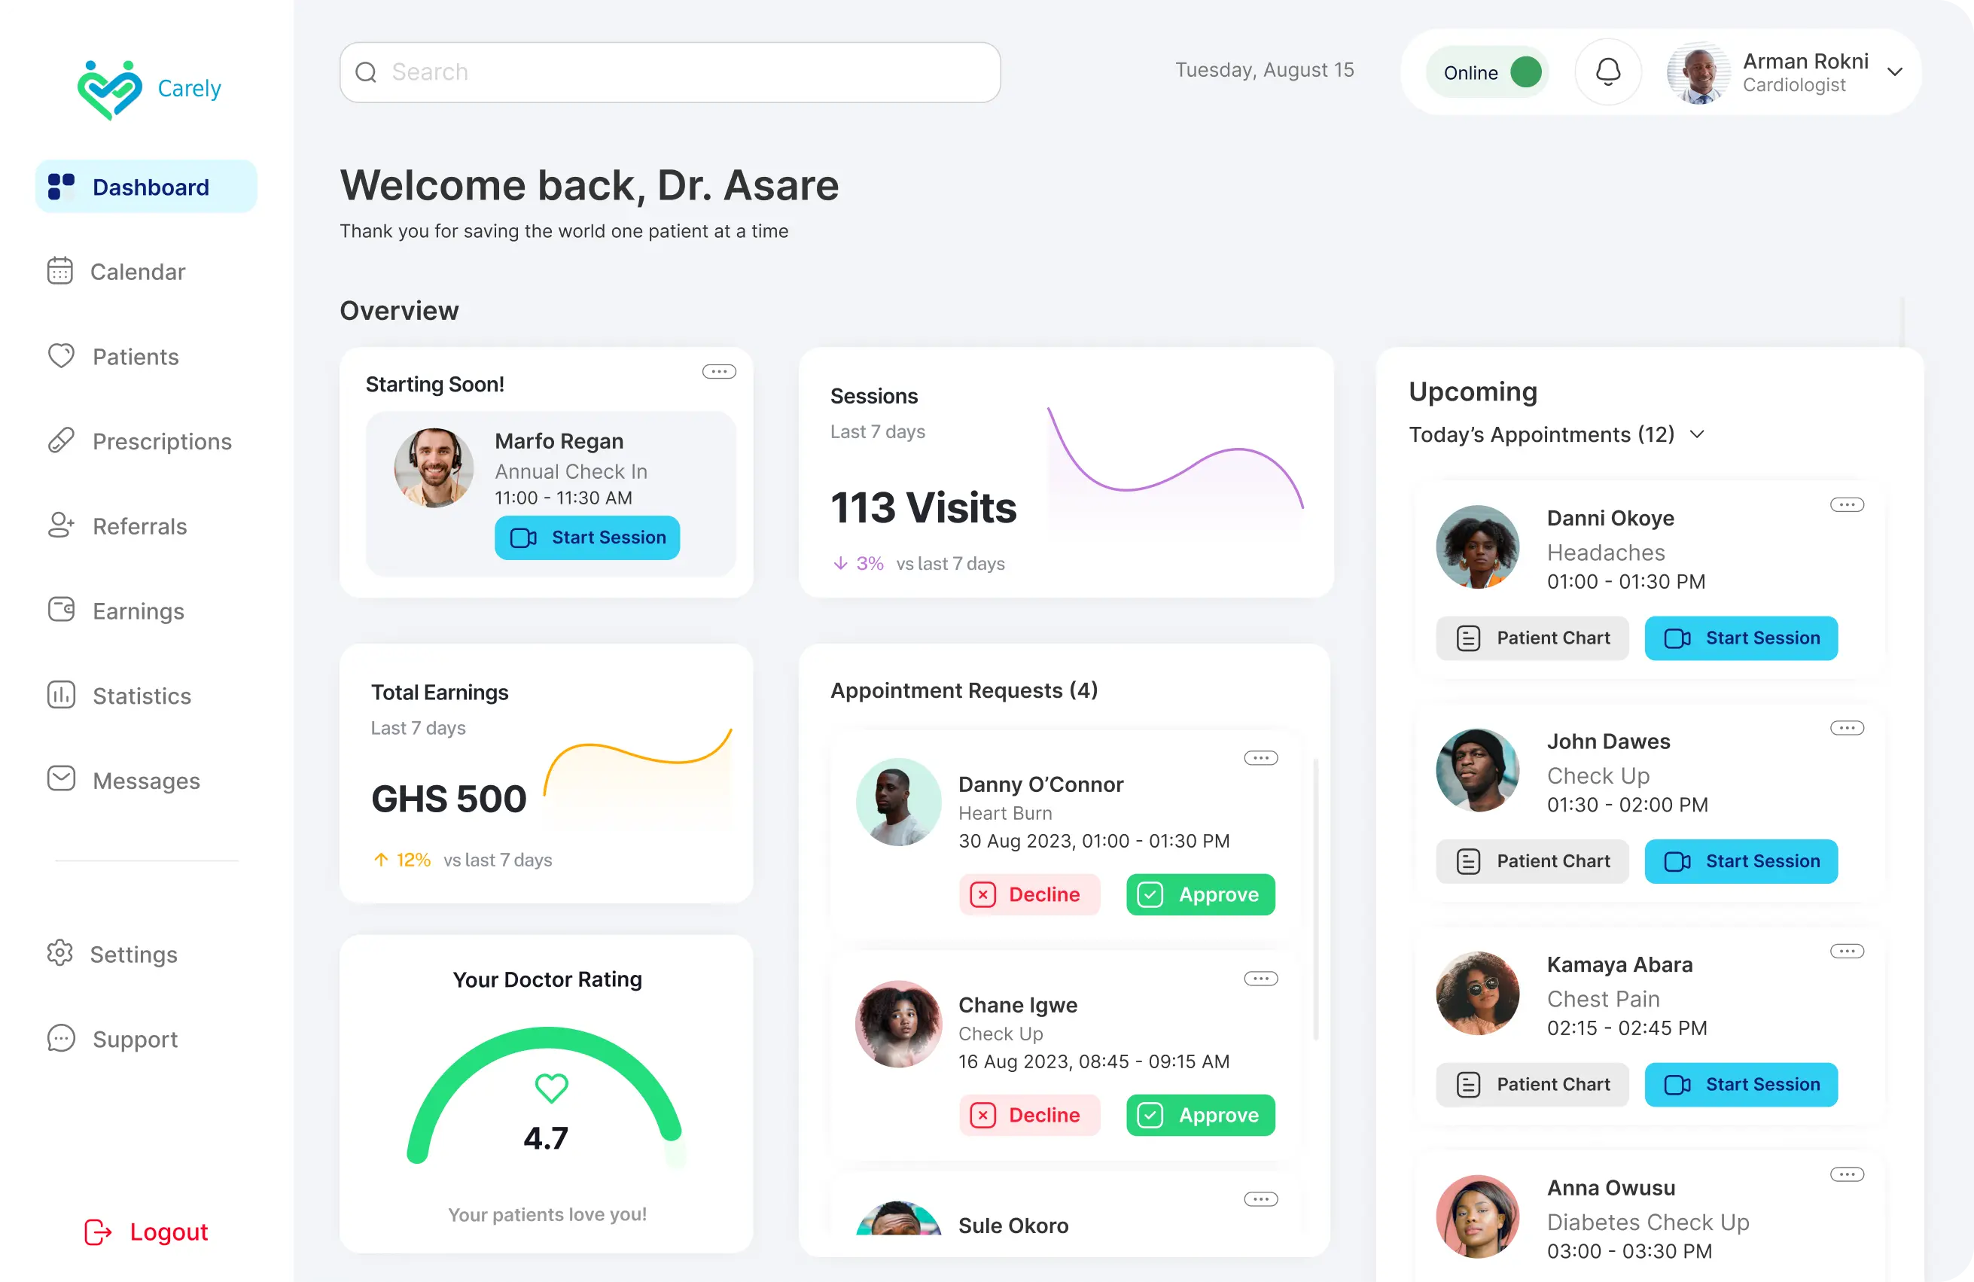Screen dimensions: 1974x1282
Task: Click Danni Okoye's avatar photo
Action: (x=1477, y=547)
